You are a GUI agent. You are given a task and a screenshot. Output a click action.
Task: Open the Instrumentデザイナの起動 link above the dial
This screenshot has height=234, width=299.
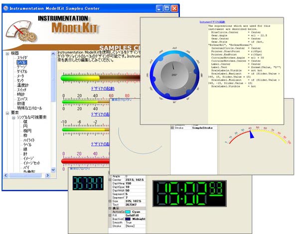point(212,22)
